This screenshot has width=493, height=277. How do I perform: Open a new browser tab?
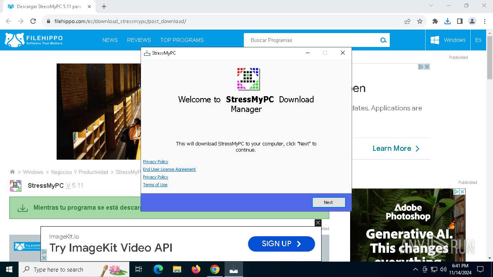click(x=104, y=7)
